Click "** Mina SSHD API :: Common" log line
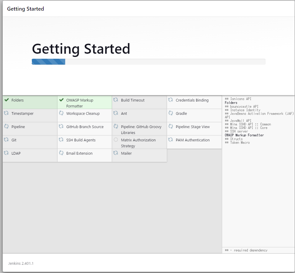This screenshot has width=295, height=273. [x=248, y=124]
